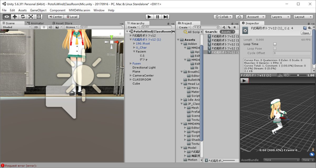Image resolution: width=316 pixels, height=168 pixels.
Task: Open Hierarchy Create dropdown
Action: click(133, 27)
